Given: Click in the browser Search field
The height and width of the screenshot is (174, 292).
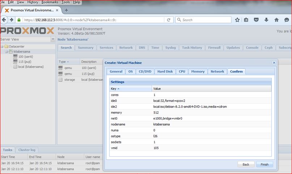Looking at the screenshot, I should pos(203,20).
